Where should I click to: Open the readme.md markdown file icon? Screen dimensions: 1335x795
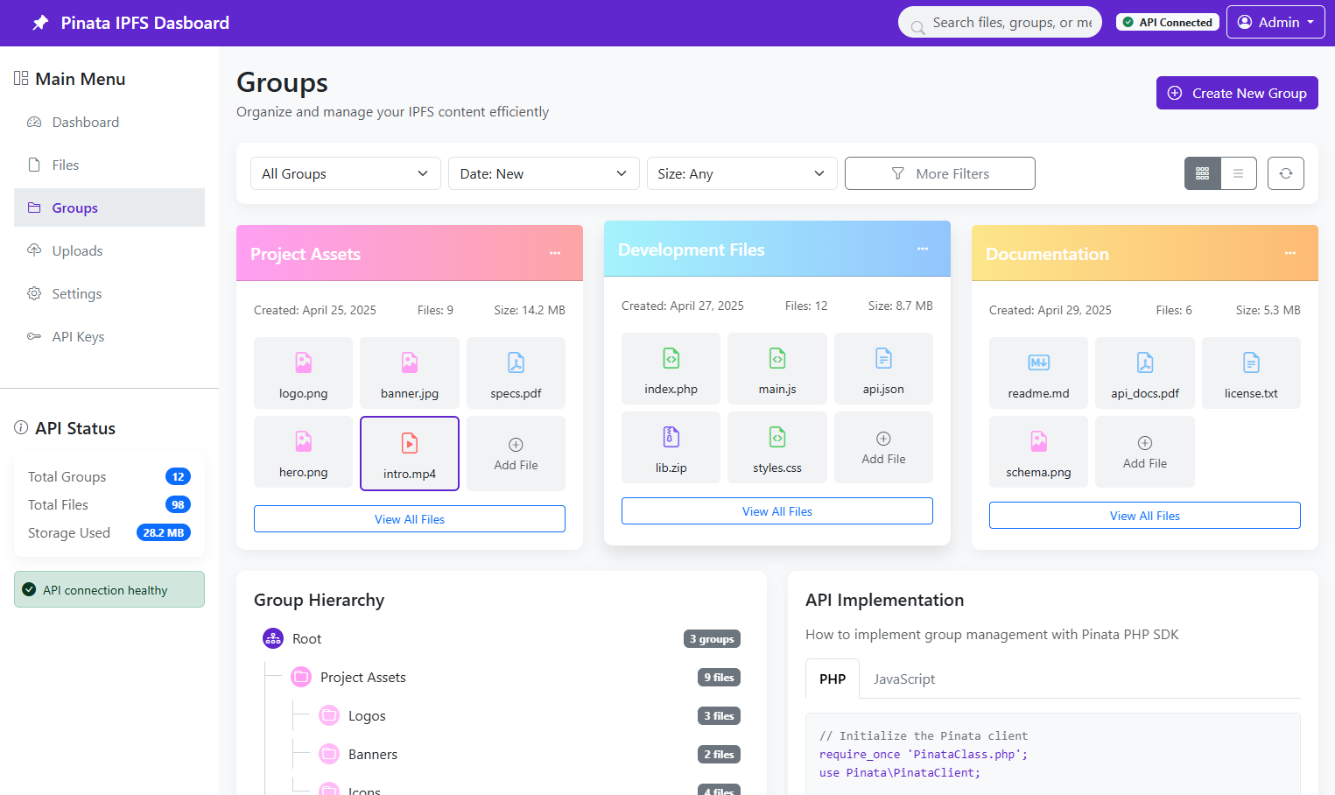pyautogui.click(x=1038, y=362)
